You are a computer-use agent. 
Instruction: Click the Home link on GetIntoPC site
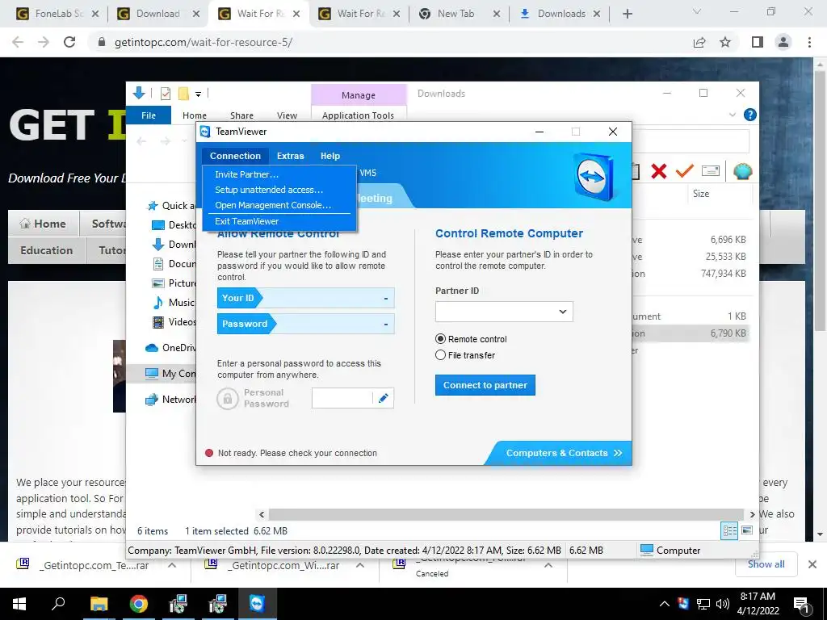[x=44, y=224]
